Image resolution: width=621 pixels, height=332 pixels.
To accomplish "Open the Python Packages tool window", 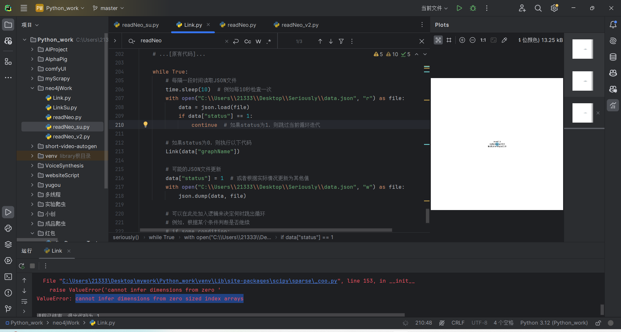I will coord(8,245).
